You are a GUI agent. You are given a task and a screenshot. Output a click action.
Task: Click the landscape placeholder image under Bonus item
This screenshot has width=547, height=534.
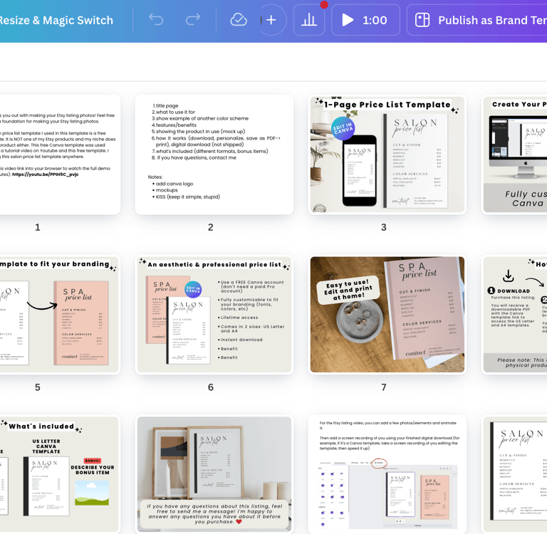tap(92, 493)
